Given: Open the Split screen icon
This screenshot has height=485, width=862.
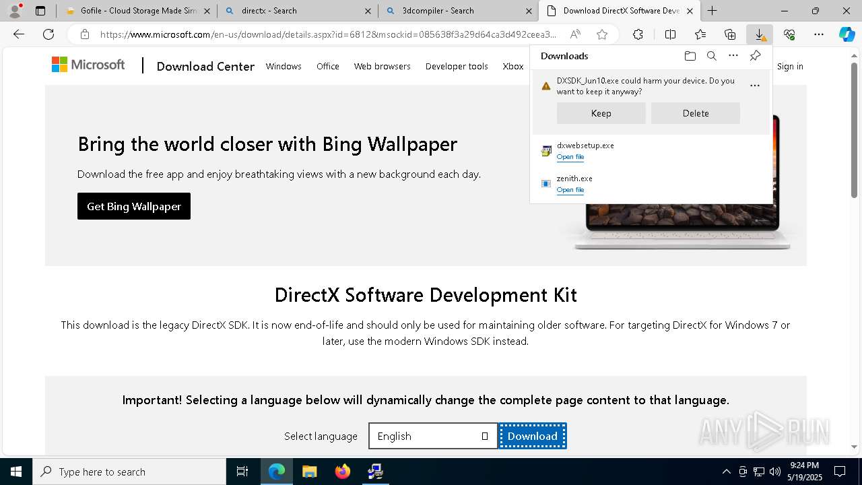Looking at the screenshot, I should pos(670,34).
